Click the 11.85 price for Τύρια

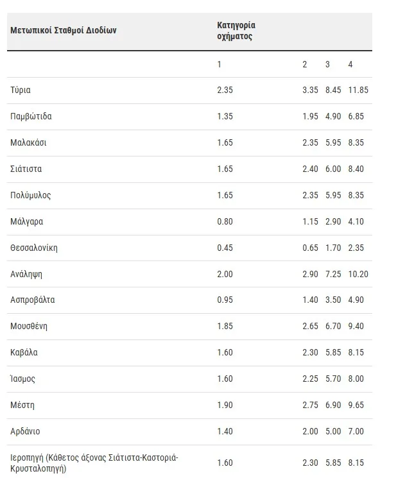pos(358,90)
